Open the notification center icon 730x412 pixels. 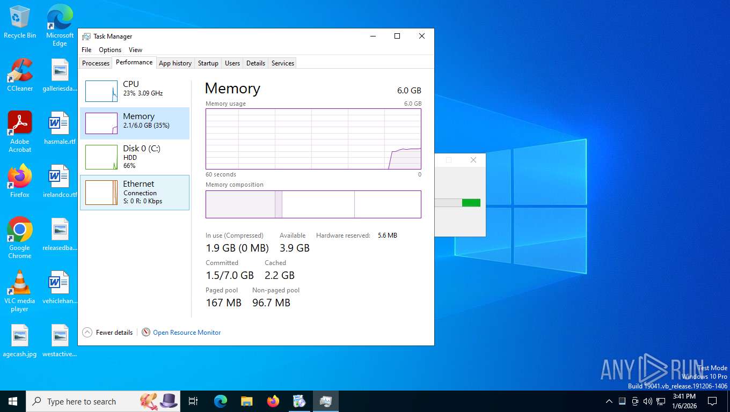(712, 401)
